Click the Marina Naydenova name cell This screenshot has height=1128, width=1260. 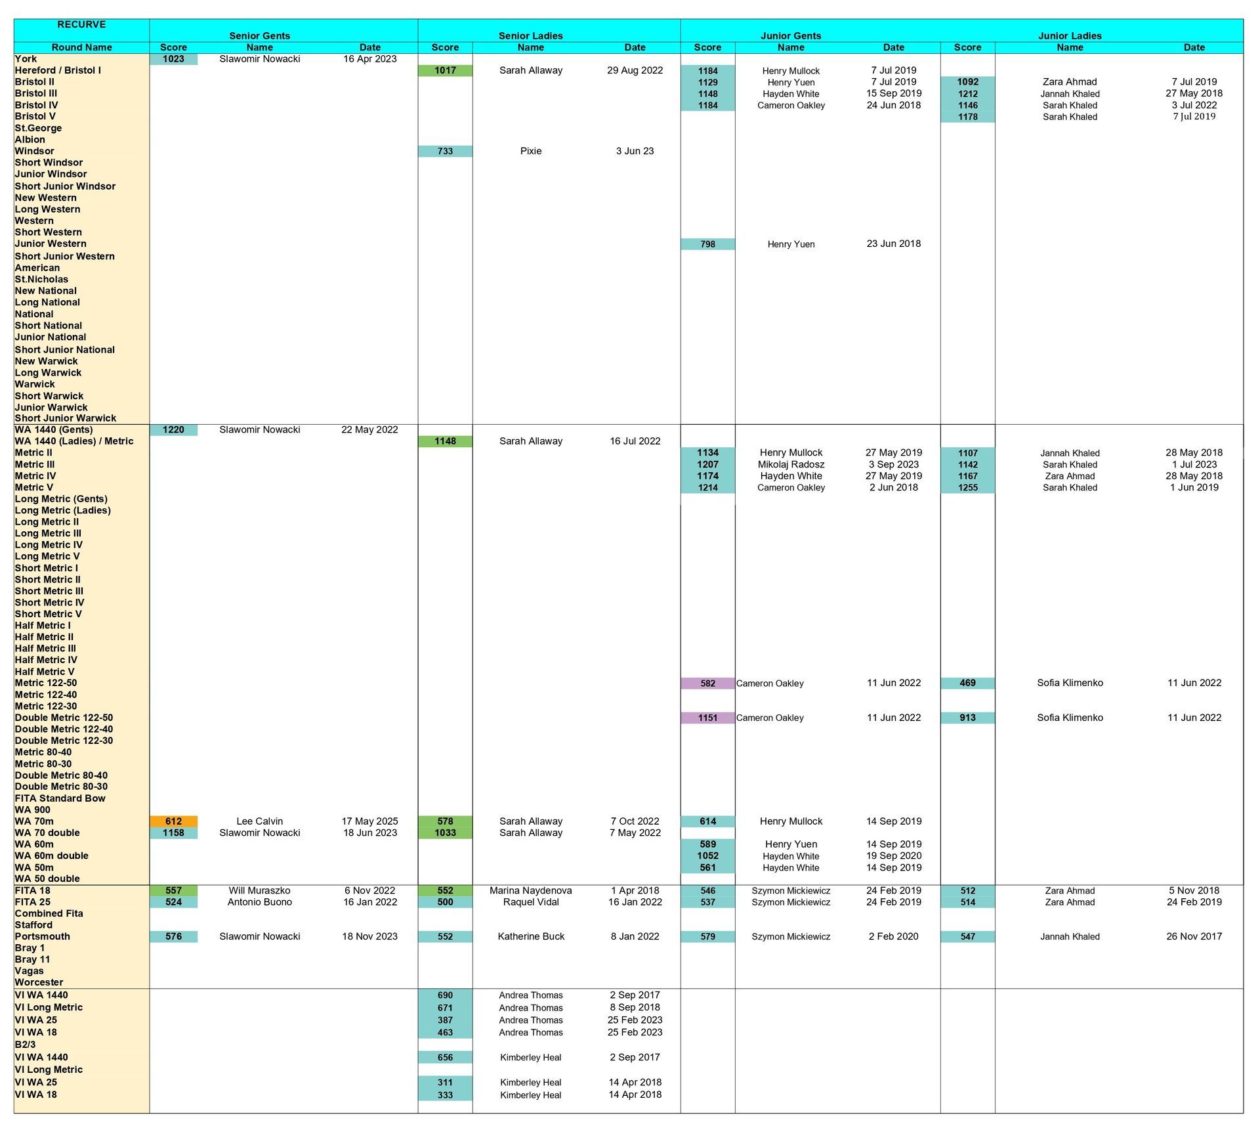530,891
